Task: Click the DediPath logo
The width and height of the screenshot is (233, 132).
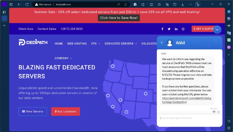Action: click(x=33, y=42)
